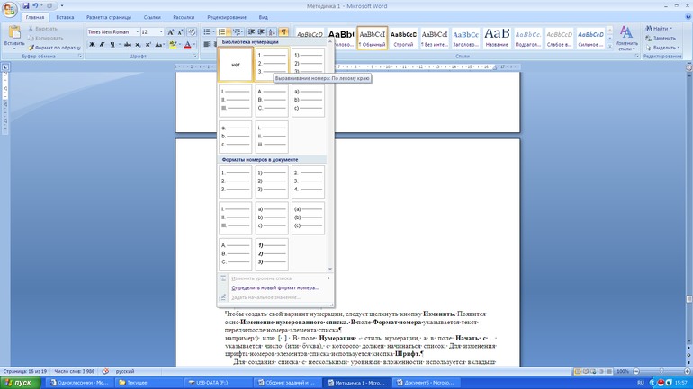The image size is (693, 389).
Task: Expand the Clipboard (Буфер обмена) dialog launcher
Action: [x=80, y=56]
